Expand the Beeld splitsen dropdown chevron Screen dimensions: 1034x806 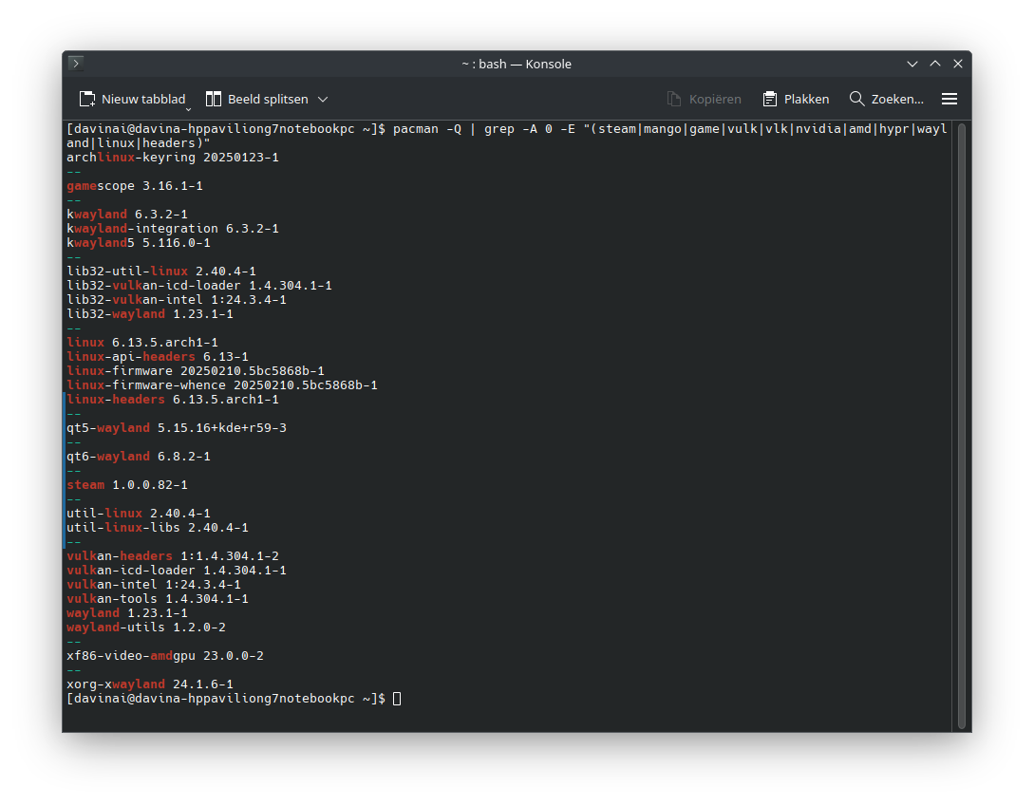tap(323, 99)
